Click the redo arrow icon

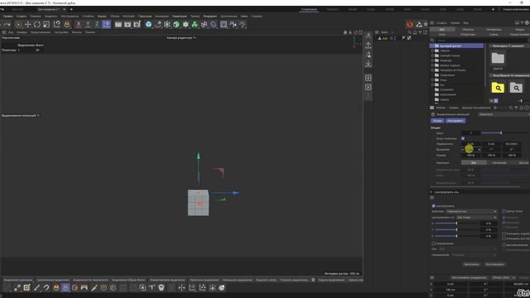(7, 24)
